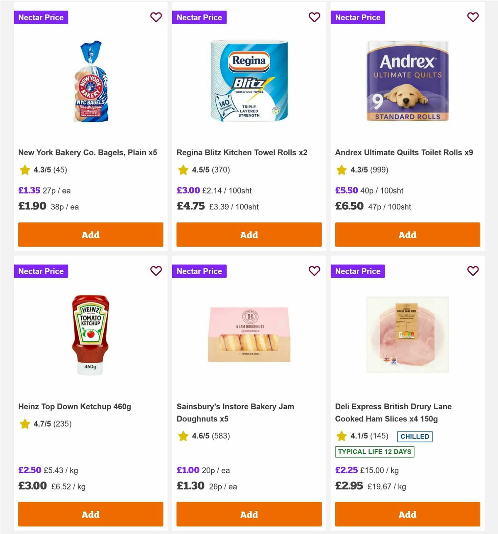Click the £1.35 Nectar price on bagels

click(x=28, y=190)
